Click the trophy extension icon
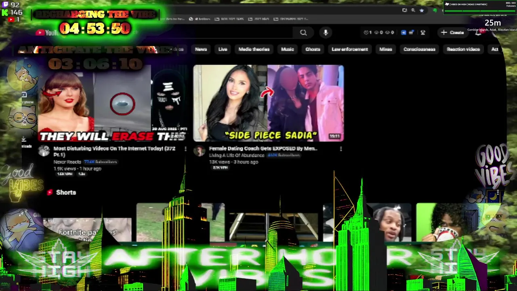This screenshot has width=517, height=291. tap(423, 32)
